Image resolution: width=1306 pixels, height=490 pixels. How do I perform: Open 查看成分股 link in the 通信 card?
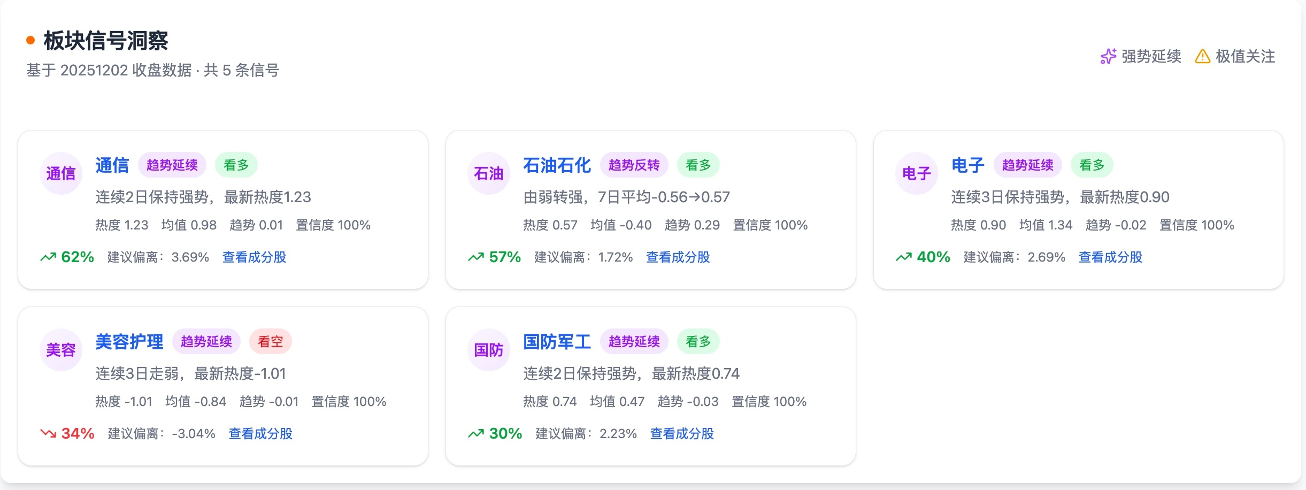[x=254, y=257]
